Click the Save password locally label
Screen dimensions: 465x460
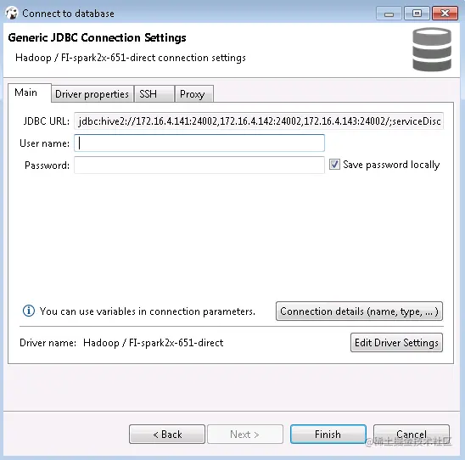coord(391,165)
